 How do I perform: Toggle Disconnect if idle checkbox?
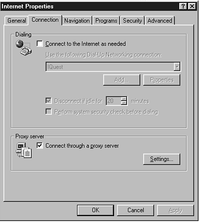48,101
